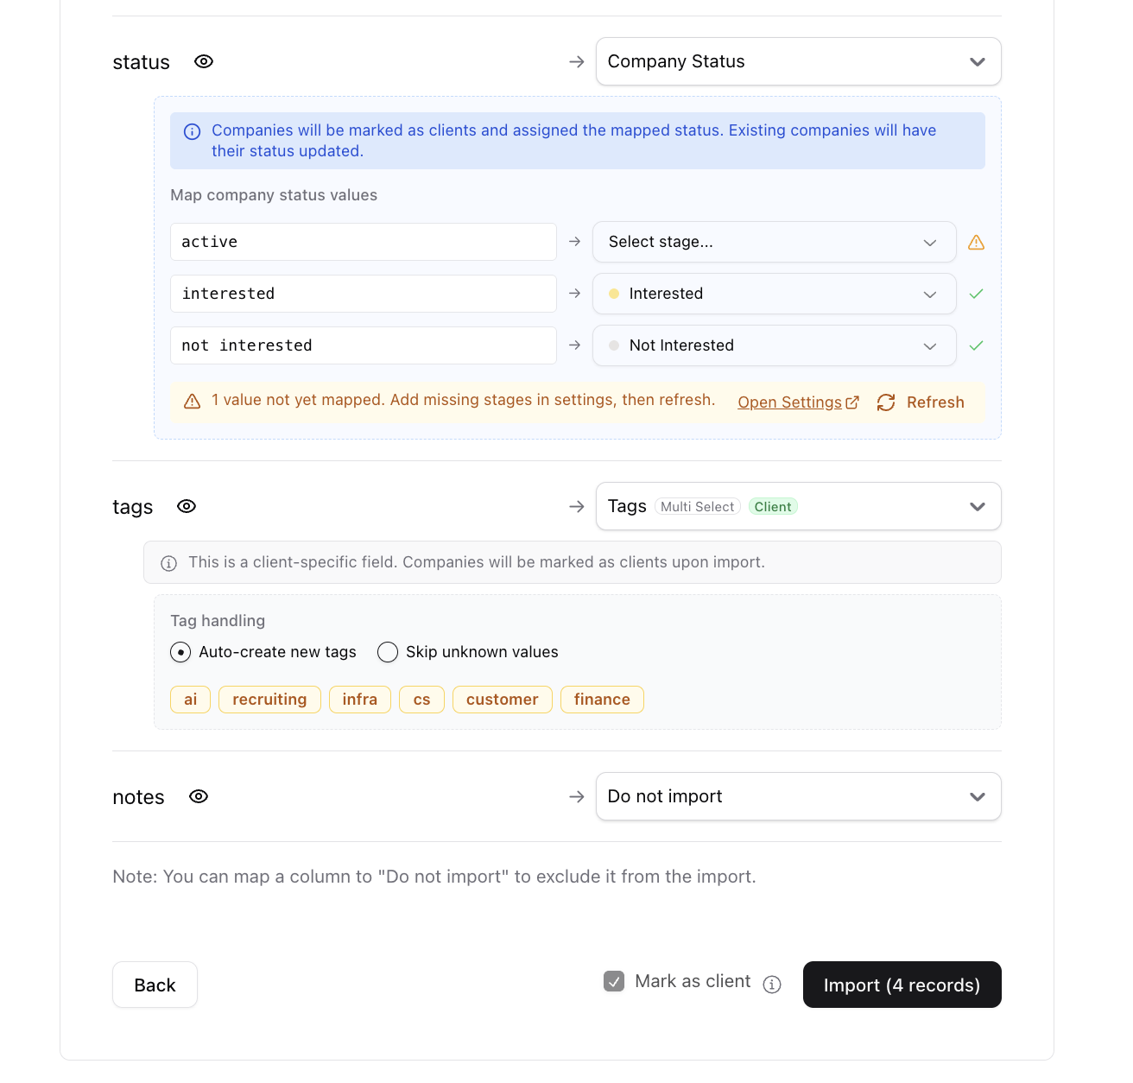The width and height of the screenshot is (1133, 1083).
Task: Uncheck the Mark as client checkbox
Action: click(614, 981)
